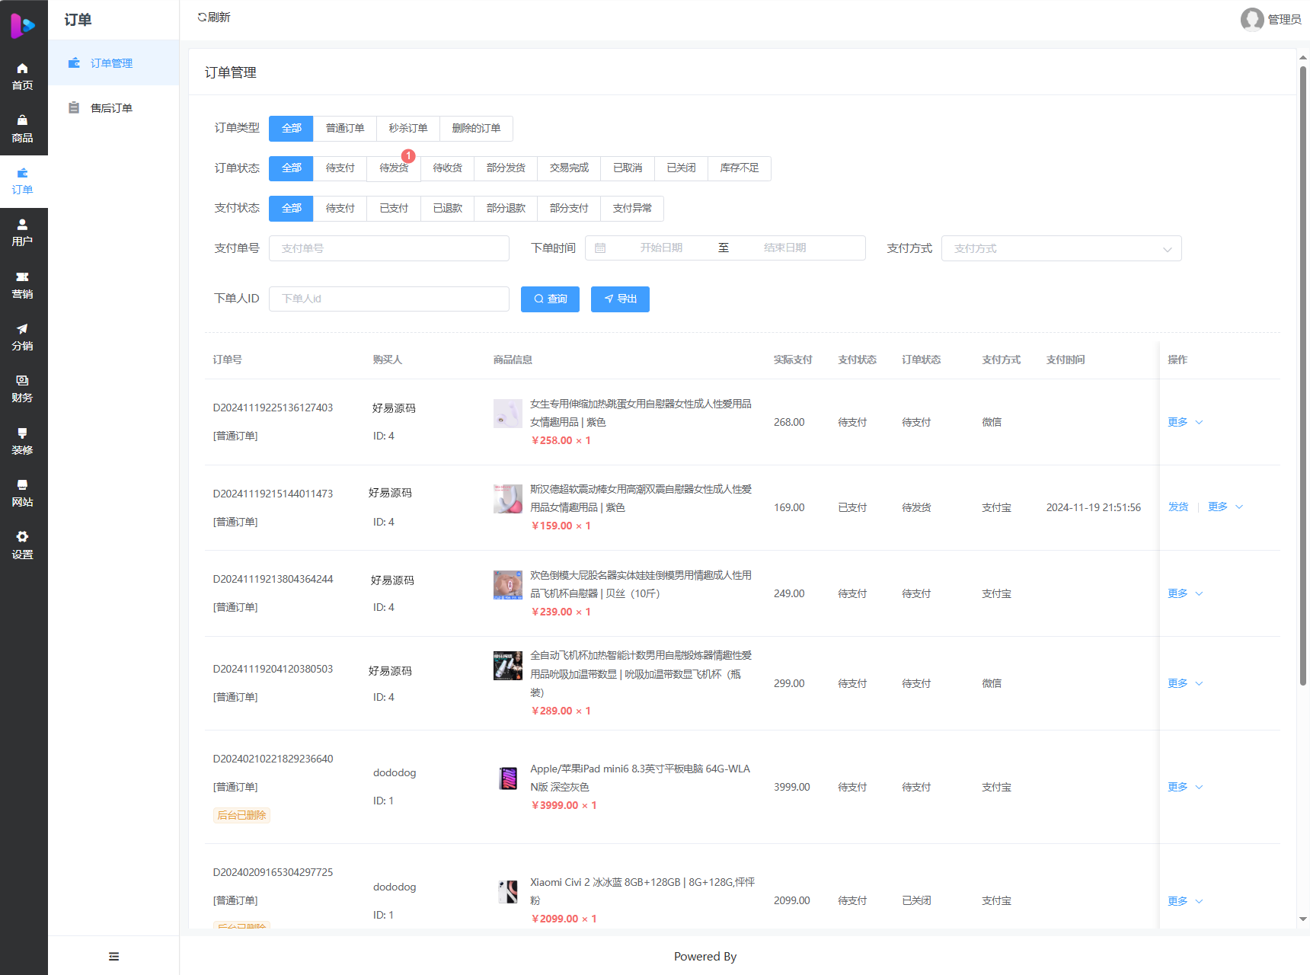Switch to 售后订单 in the sidebar

[111, 107]
